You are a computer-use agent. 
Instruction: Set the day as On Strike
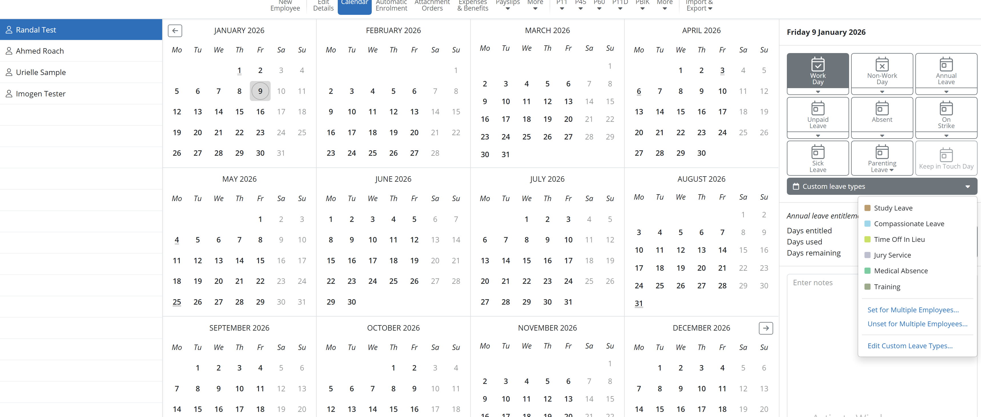(946, 115)
